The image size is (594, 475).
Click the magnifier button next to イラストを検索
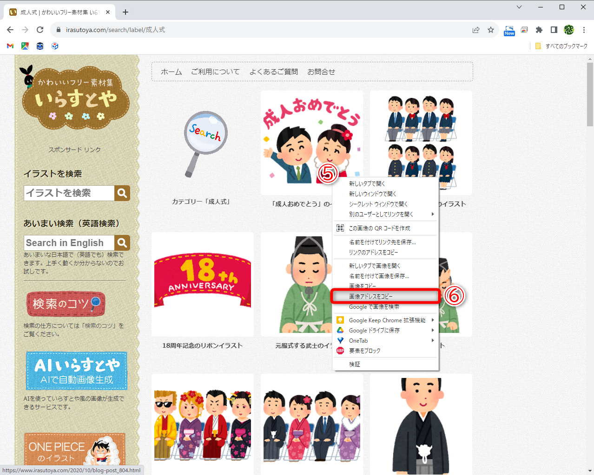[122, 193]
